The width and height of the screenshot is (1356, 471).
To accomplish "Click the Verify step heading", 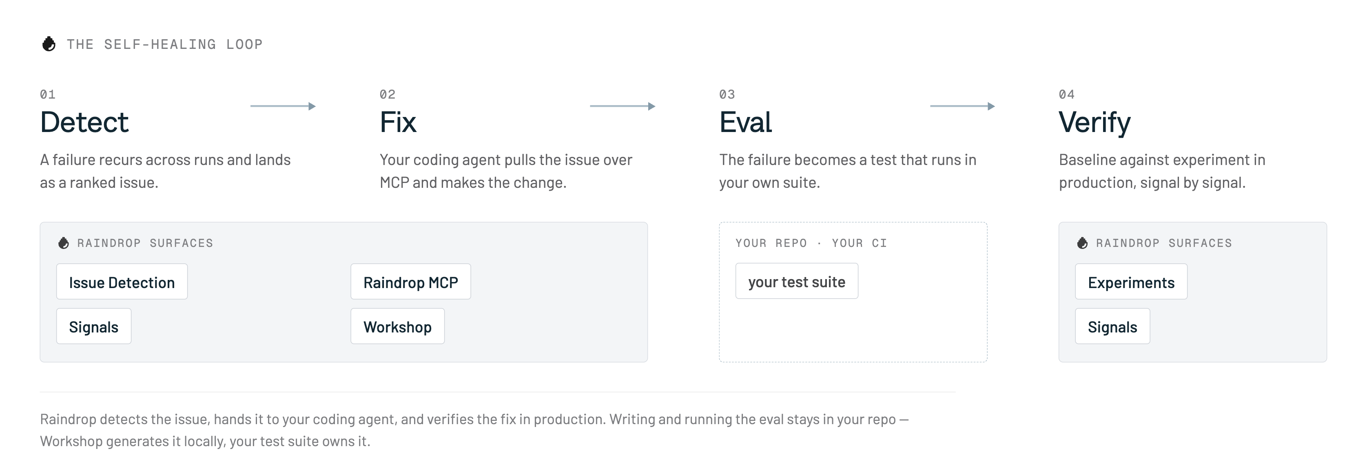I will (x=1095, y=123).
